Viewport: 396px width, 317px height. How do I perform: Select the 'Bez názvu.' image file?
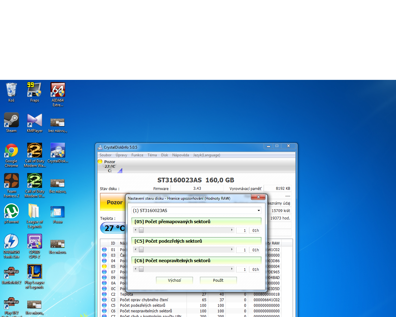(x=58, y=247)
